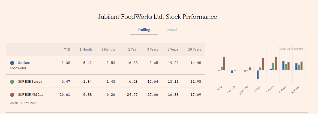Switch to the Annual tab
This screenshot has height=114, width=318.
click(171, 30)
